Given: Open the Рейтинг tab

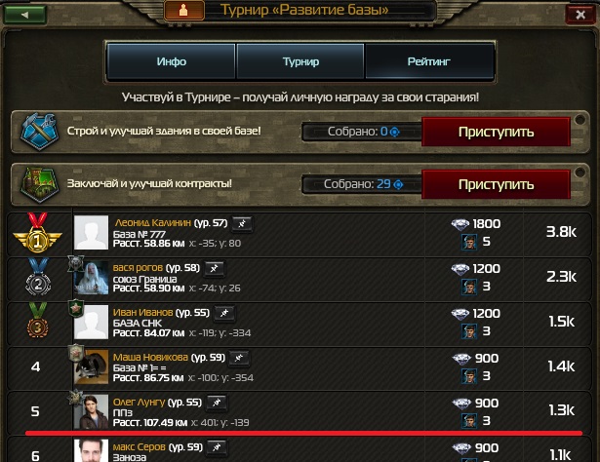Looking at the screenshot, I should click(x=429, y=61).
